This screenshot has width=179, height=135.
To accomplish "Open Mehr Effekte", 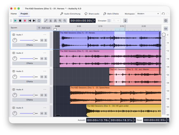I will click(x=111, y=14).
